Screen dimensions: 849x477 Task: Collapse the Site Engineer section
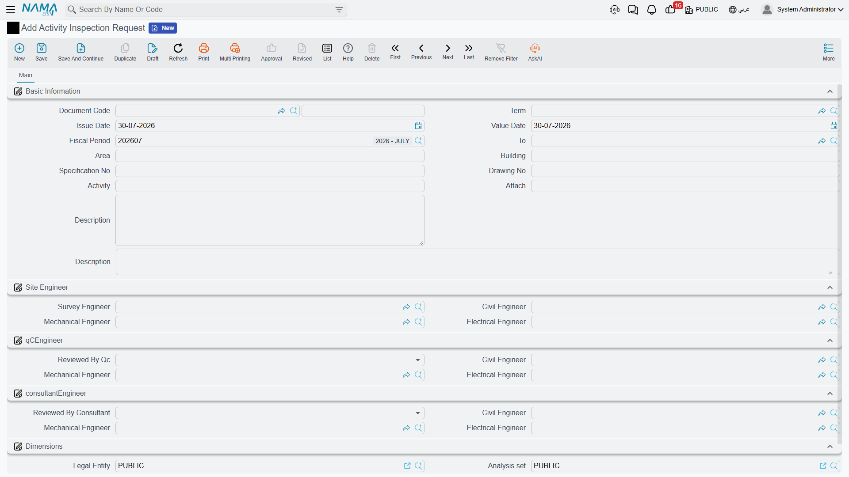pyautogui.click(x=830, y=288)
